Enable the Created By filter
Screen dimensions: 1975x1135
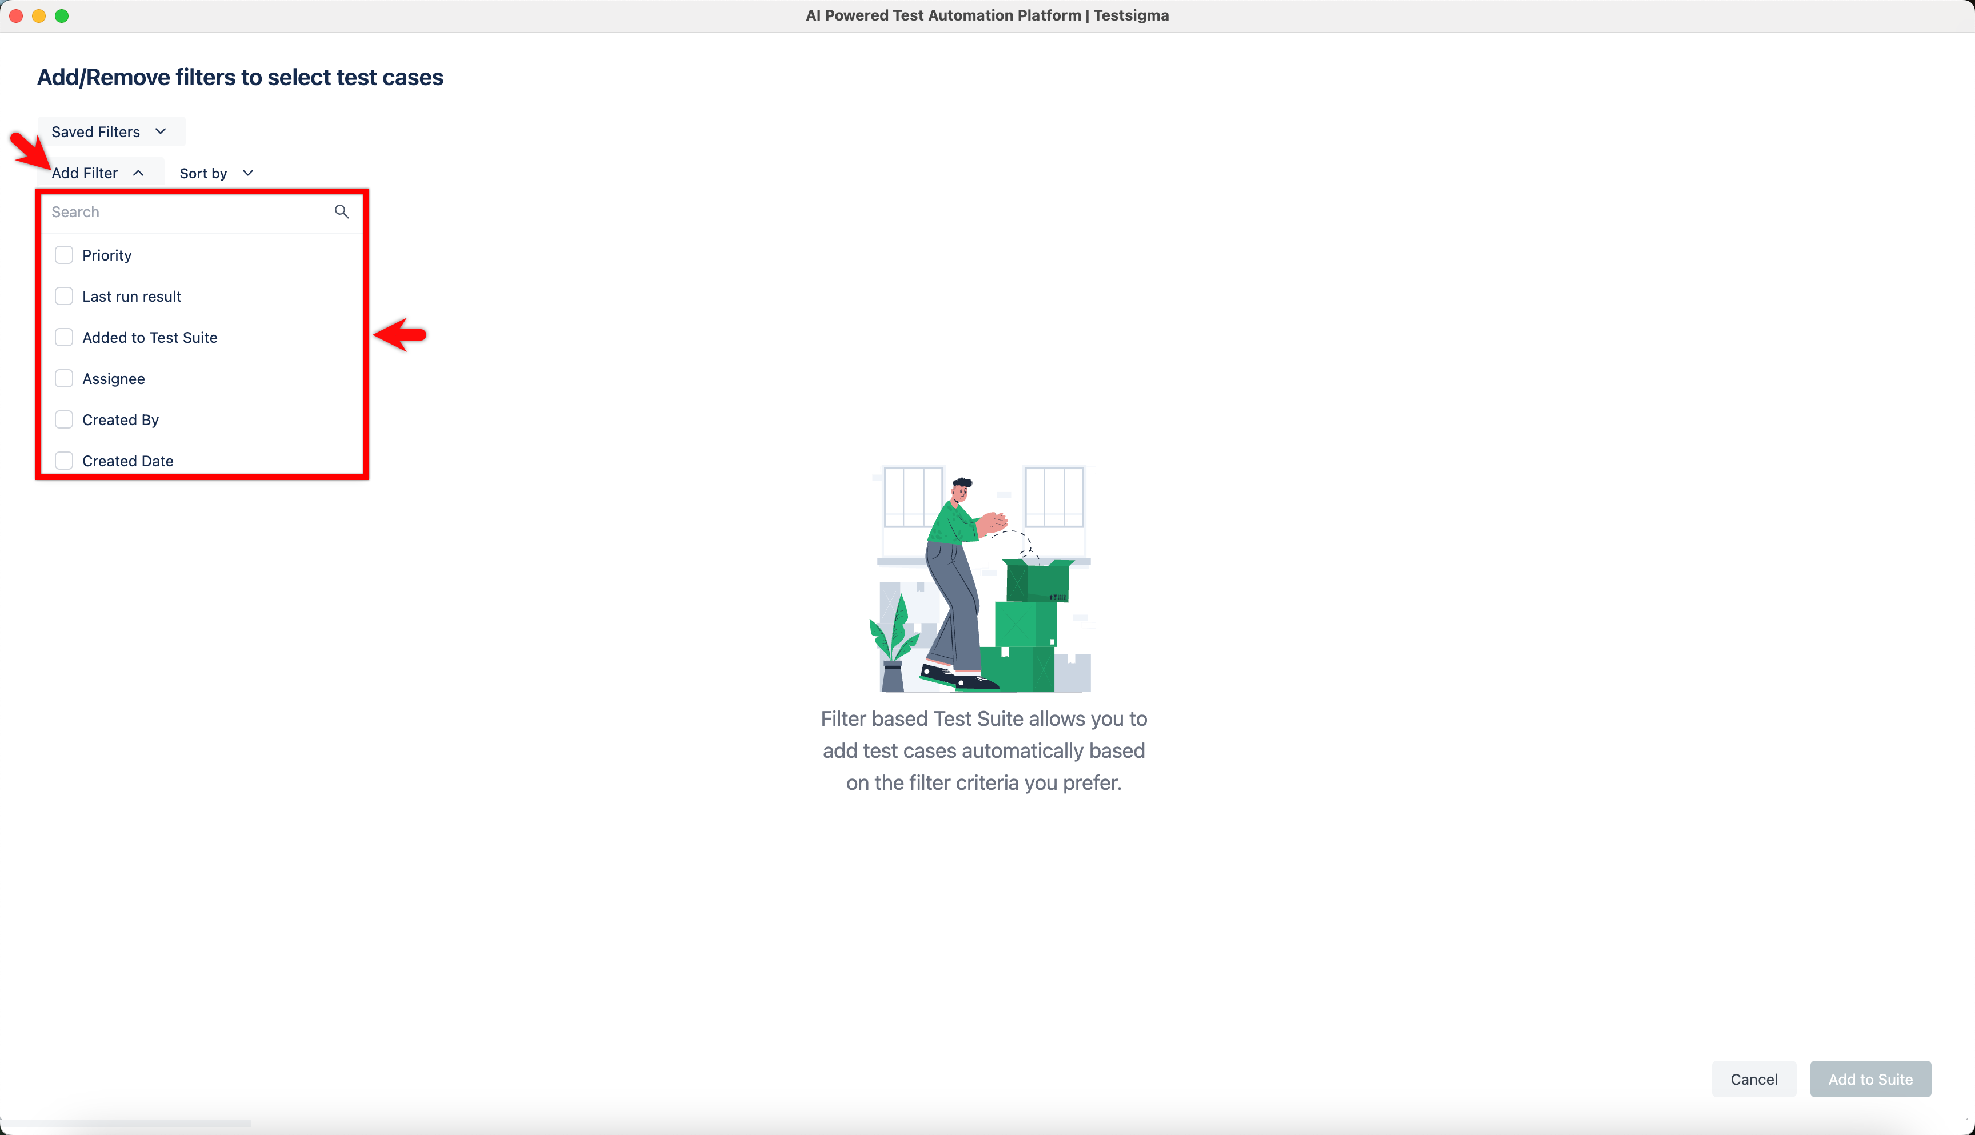pyautogui.click(x=64, y=419)
